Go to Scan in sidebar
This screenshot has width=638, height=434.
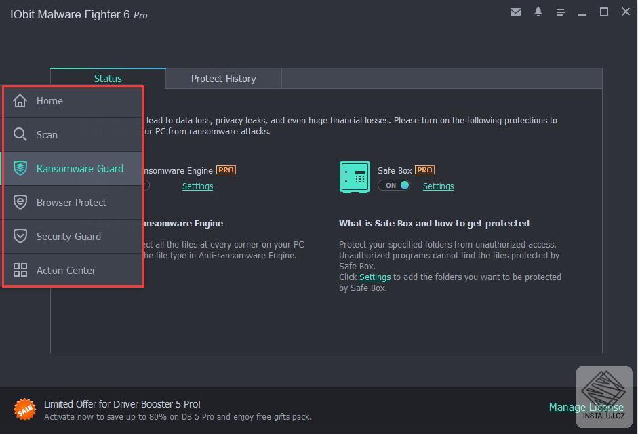pos(73,135)
